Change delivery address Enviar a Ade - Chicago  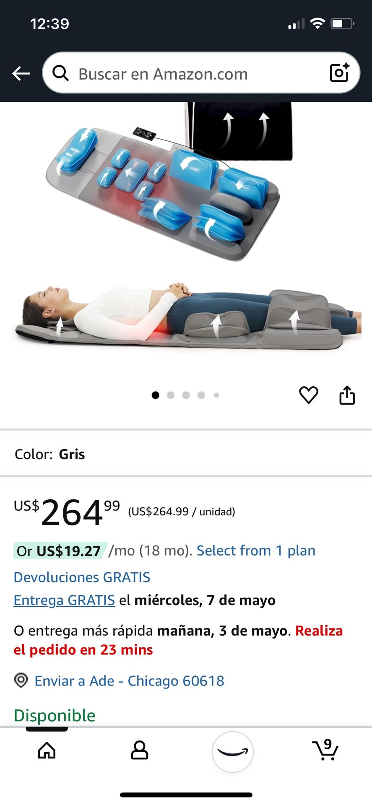tap(129, 680)
